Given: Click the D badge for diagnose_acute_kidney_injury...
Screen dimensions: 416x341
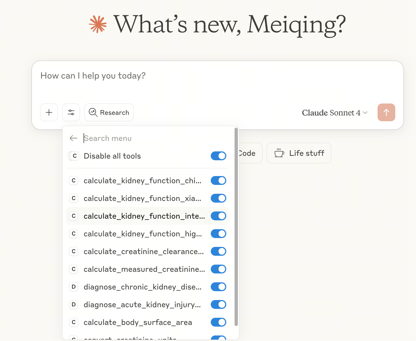Looking at the screenshot, I should pyautogui.click(x=74, y=304).
